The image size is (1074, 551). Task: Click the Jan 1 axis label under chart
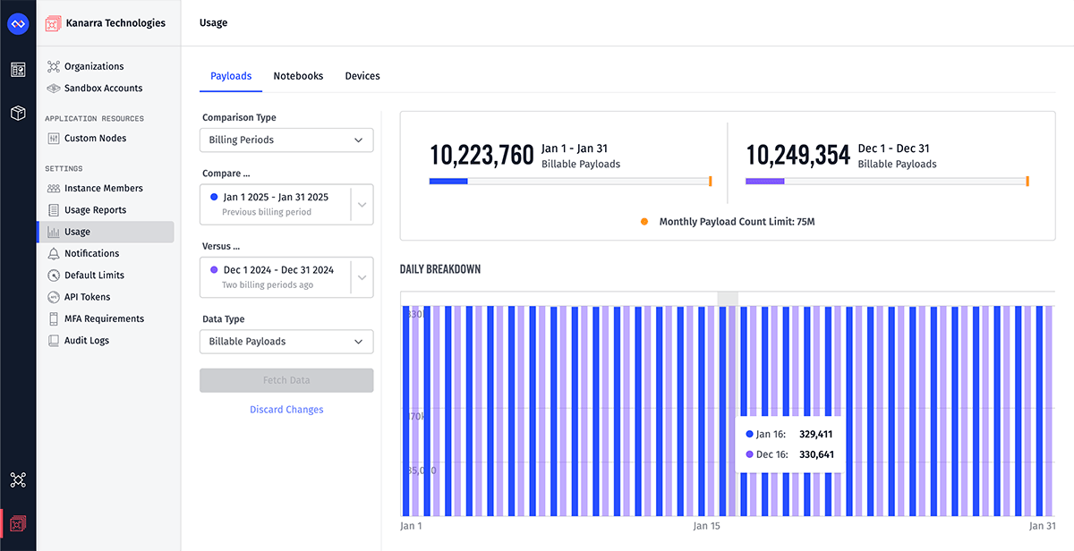pos(411,526)
